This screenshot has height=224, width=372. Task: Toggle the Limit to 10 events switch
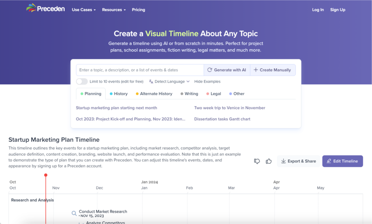pyautogui.click(x=82, y=82)
